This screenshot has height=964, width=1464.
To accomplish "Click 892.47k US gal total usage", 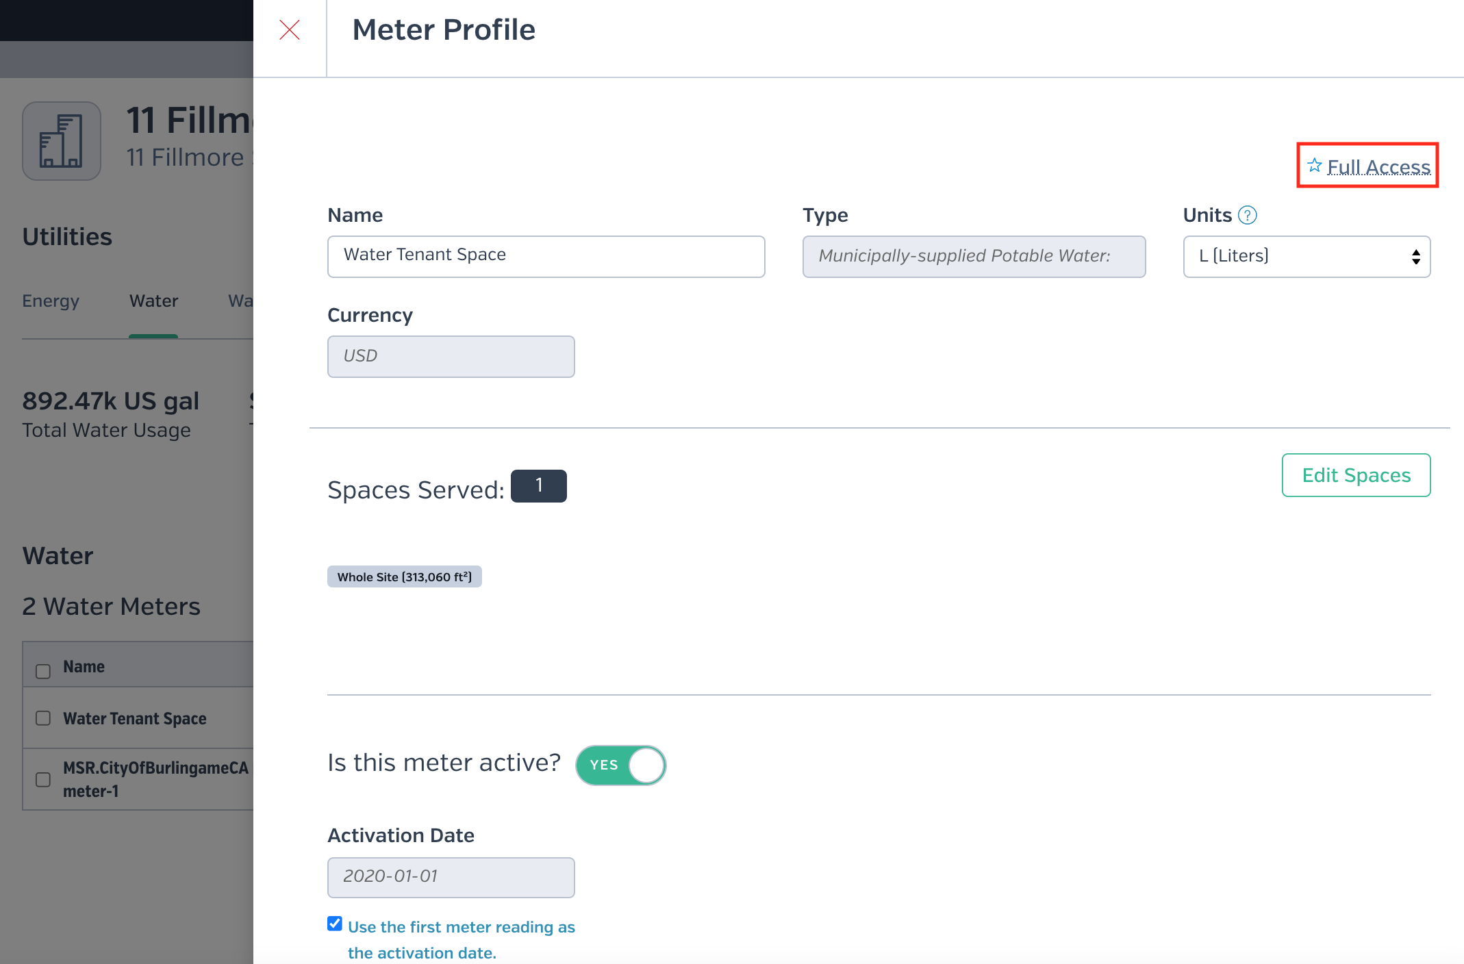I will (111, 401).
